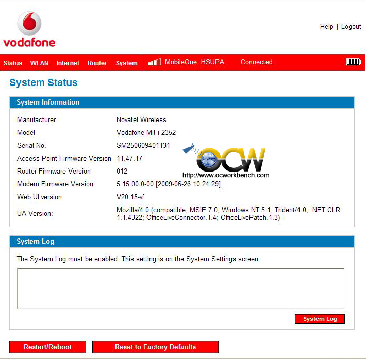The width and height of the screenshot is (366, 359).
Task: Click access point firmware version 11.47.17
Action: tap(129, 159)
